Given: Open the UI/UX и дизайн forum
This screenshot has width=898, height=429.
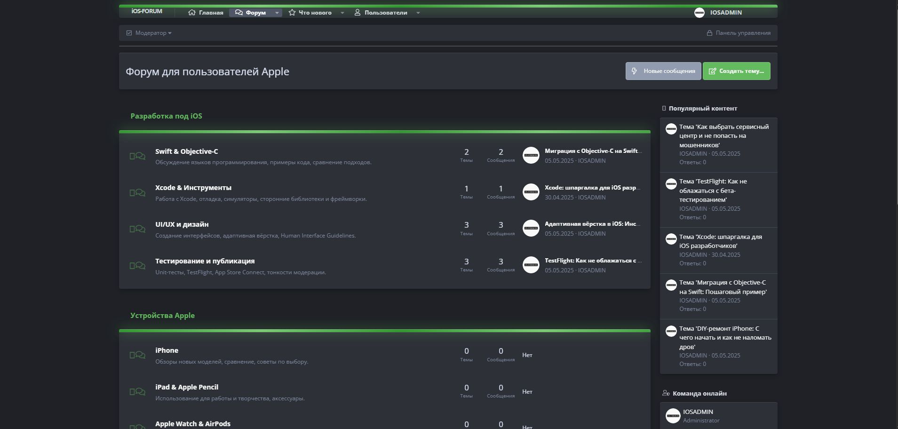Looking at the screenshot, I should click(182, 224).
